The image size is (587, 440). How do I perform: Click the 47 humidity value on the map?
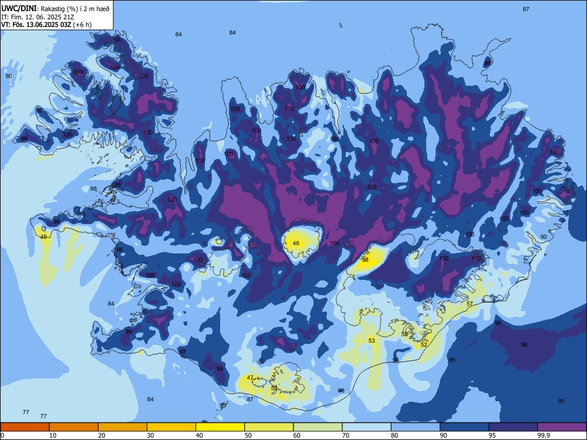pyautogui.click(x=250, y=377)
